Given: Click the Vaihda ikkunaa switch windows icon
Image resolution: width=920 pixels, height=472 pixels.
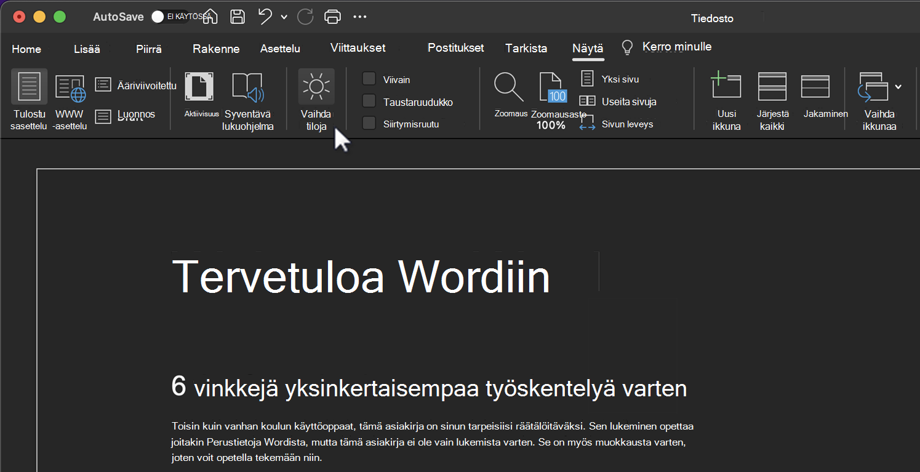Looking at the screenshot, I should coord(874,87).
